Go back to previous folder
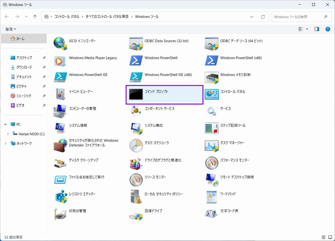The height and width of the screenshot is (241, 335). 7,17
